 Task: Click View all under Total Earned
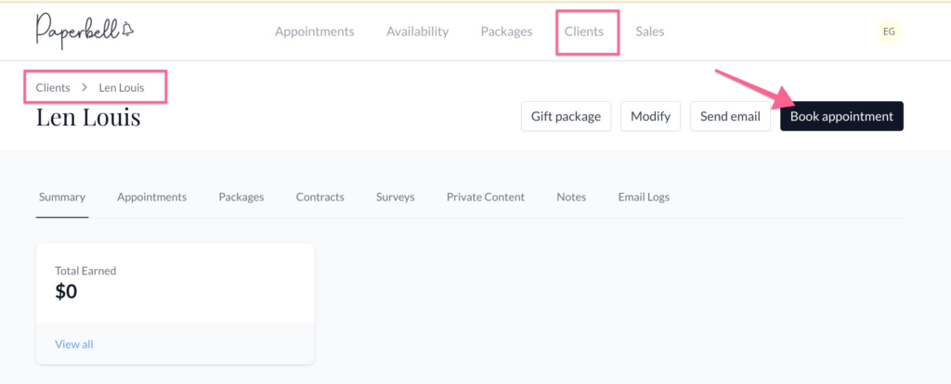(74, 344)
